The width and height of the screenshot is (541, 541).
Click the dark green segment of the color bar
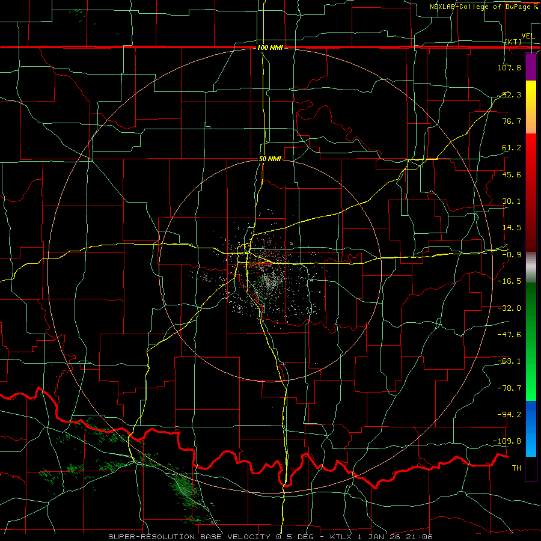click(x=531, y=341)
